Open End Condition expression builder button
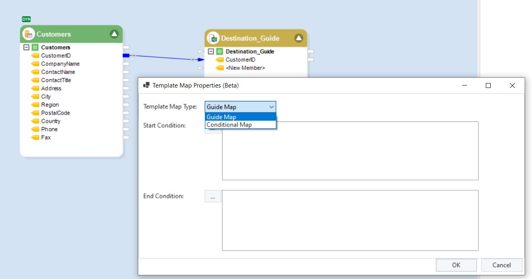Image resolution: width=532 pixels, height=279 pixels. 213,196
